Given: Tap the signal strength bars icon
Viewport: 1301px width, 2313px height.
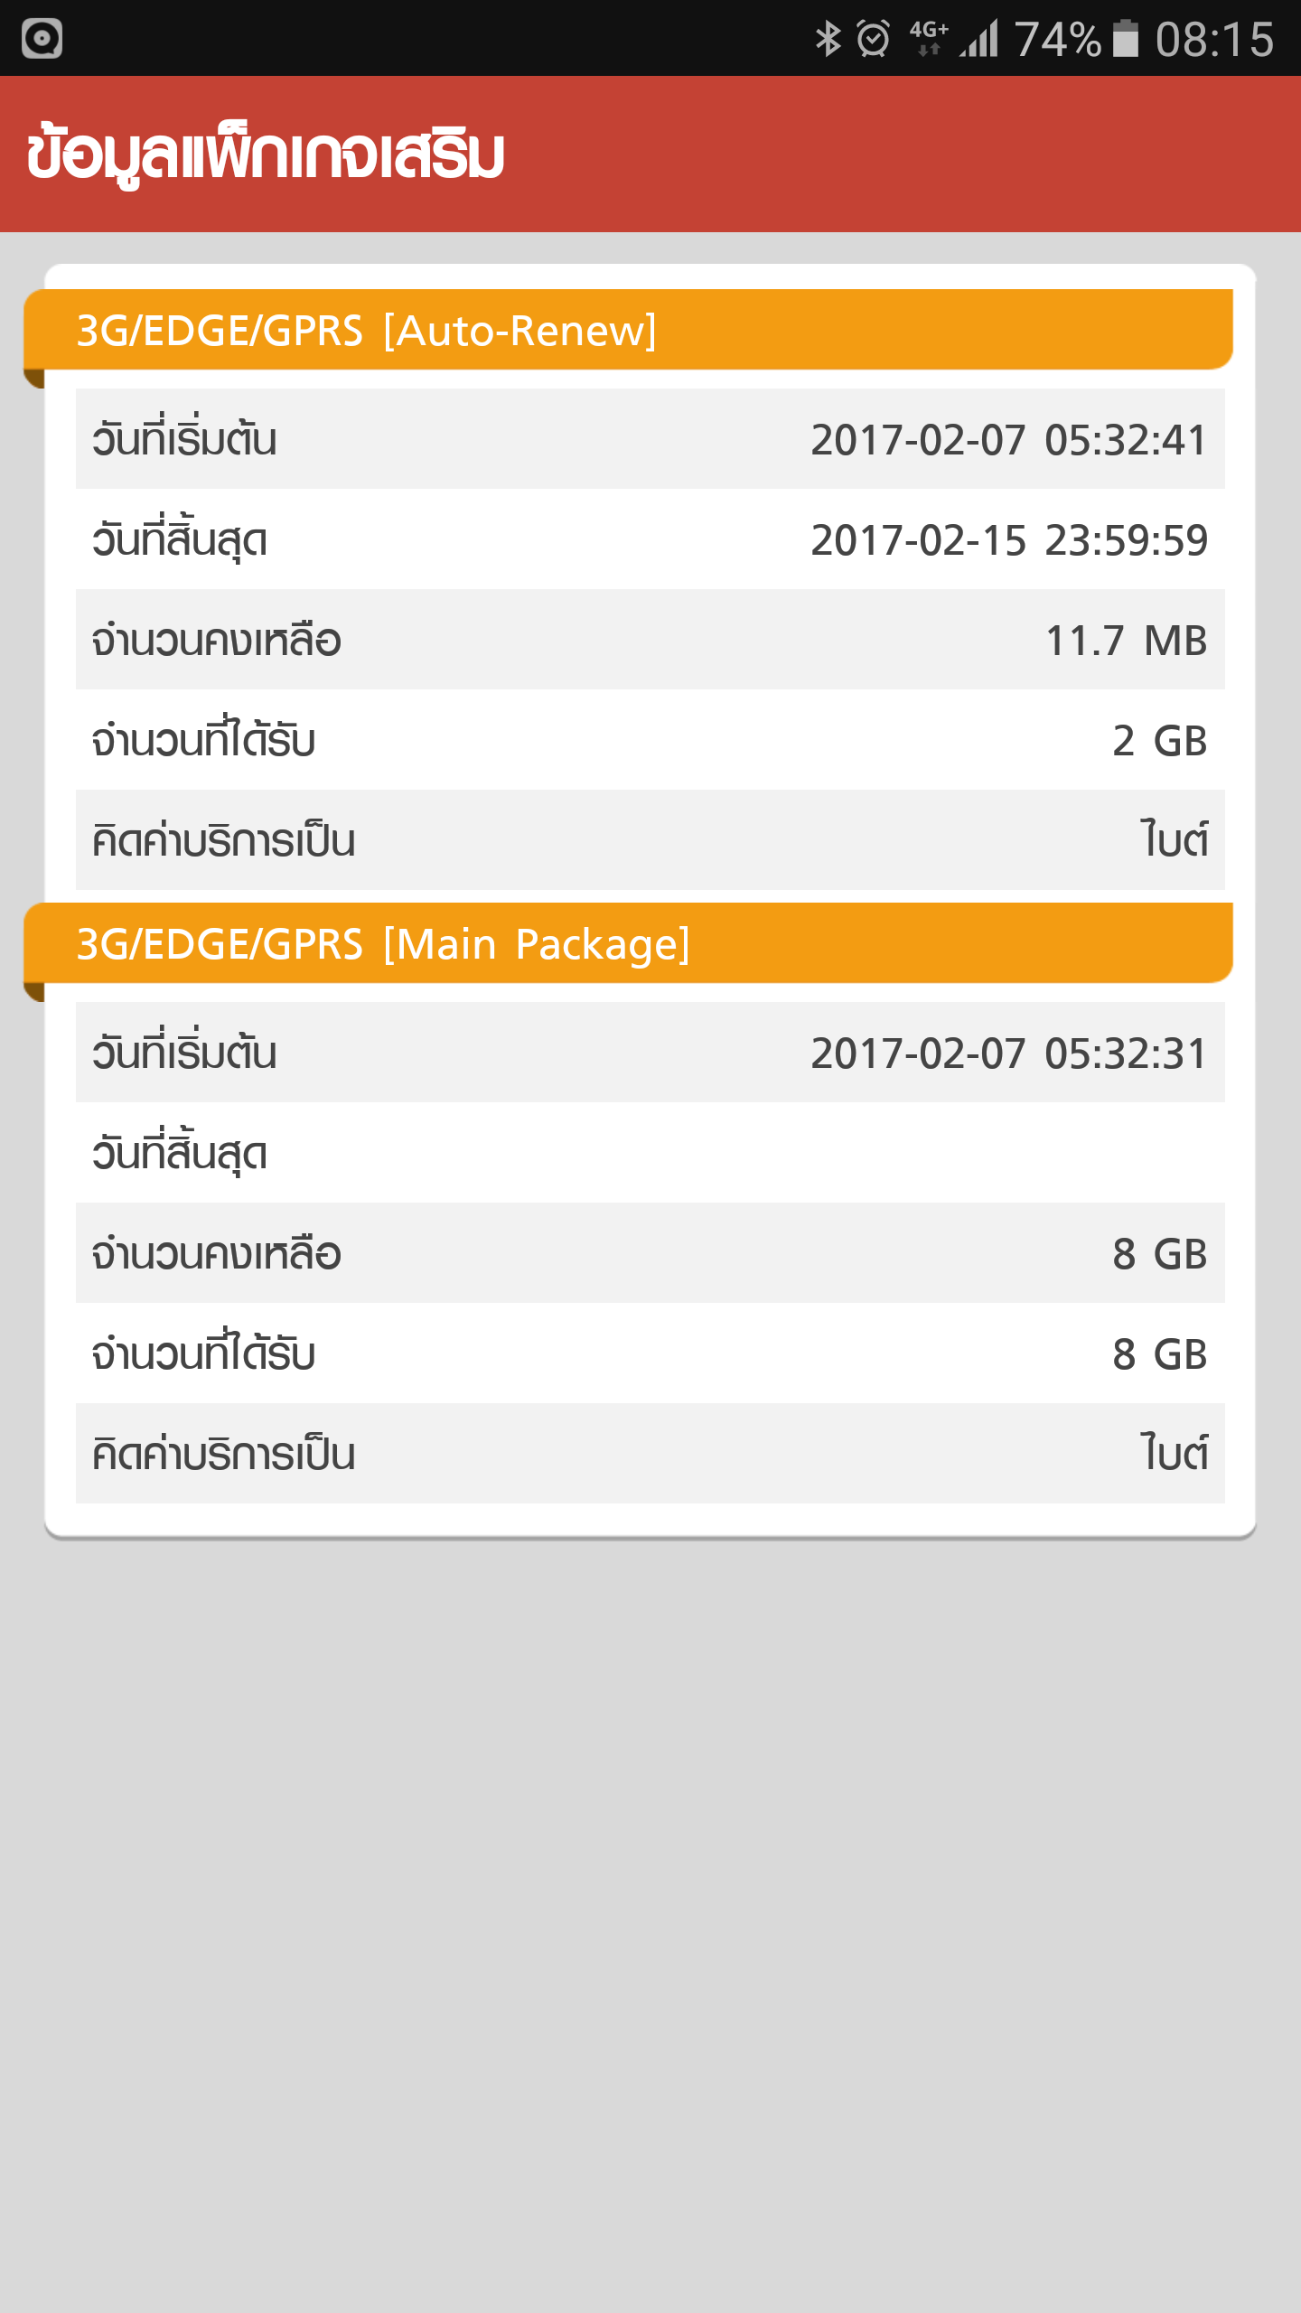Looking at the screenshot, I should [x=979, y=39].
